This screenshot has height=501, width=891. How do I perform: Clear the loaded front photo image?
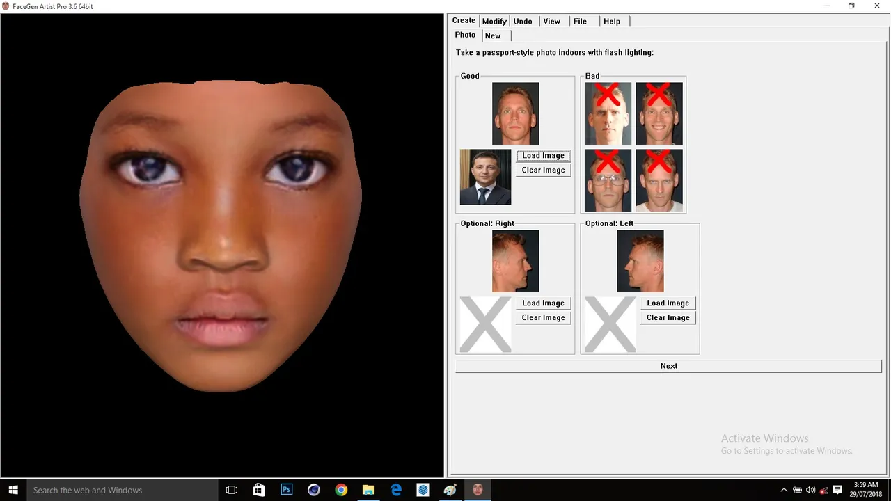pyautogui.click(x=544, y=170)
